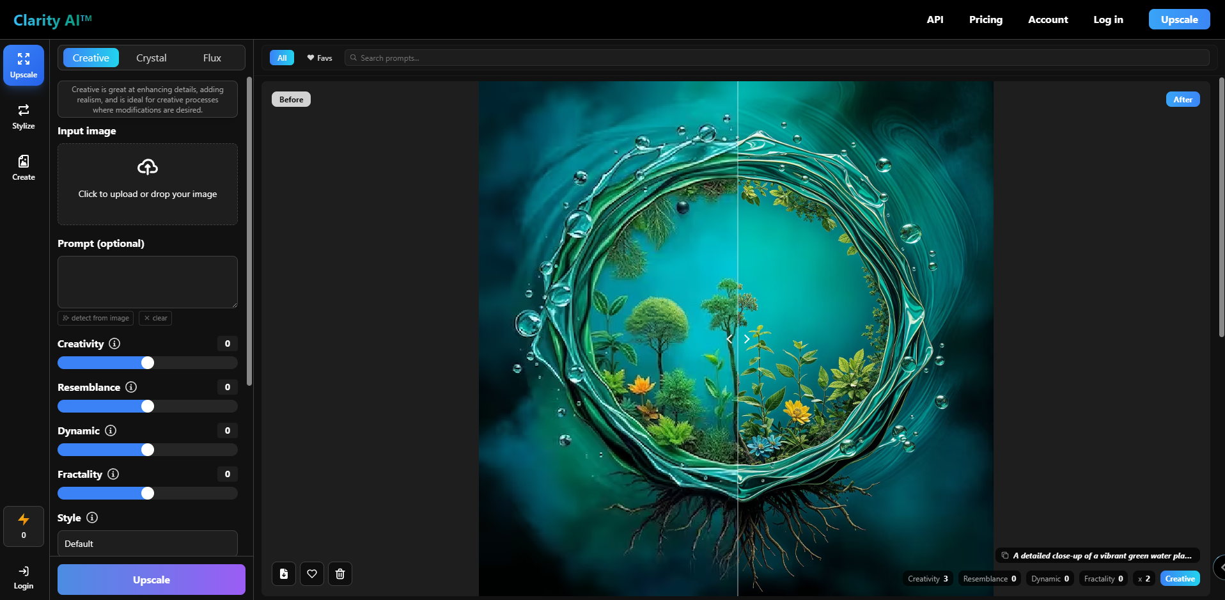Adjust the Resemblance slider
Image resolution: width=1225 pixels, height=600 pixels.
[x=148, y=406]
